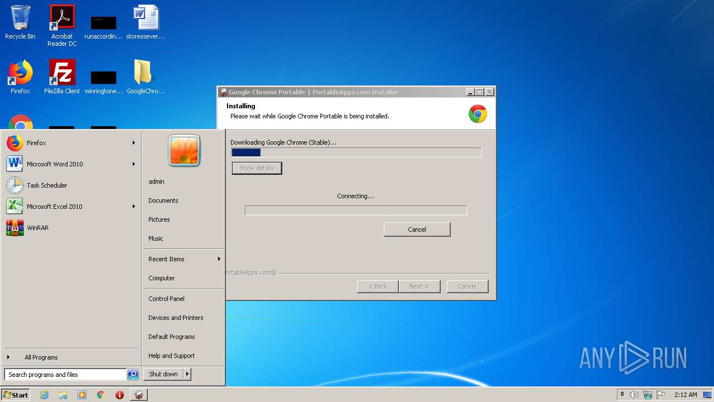Click the PortableApps installer taskbar button

(139, 395)
